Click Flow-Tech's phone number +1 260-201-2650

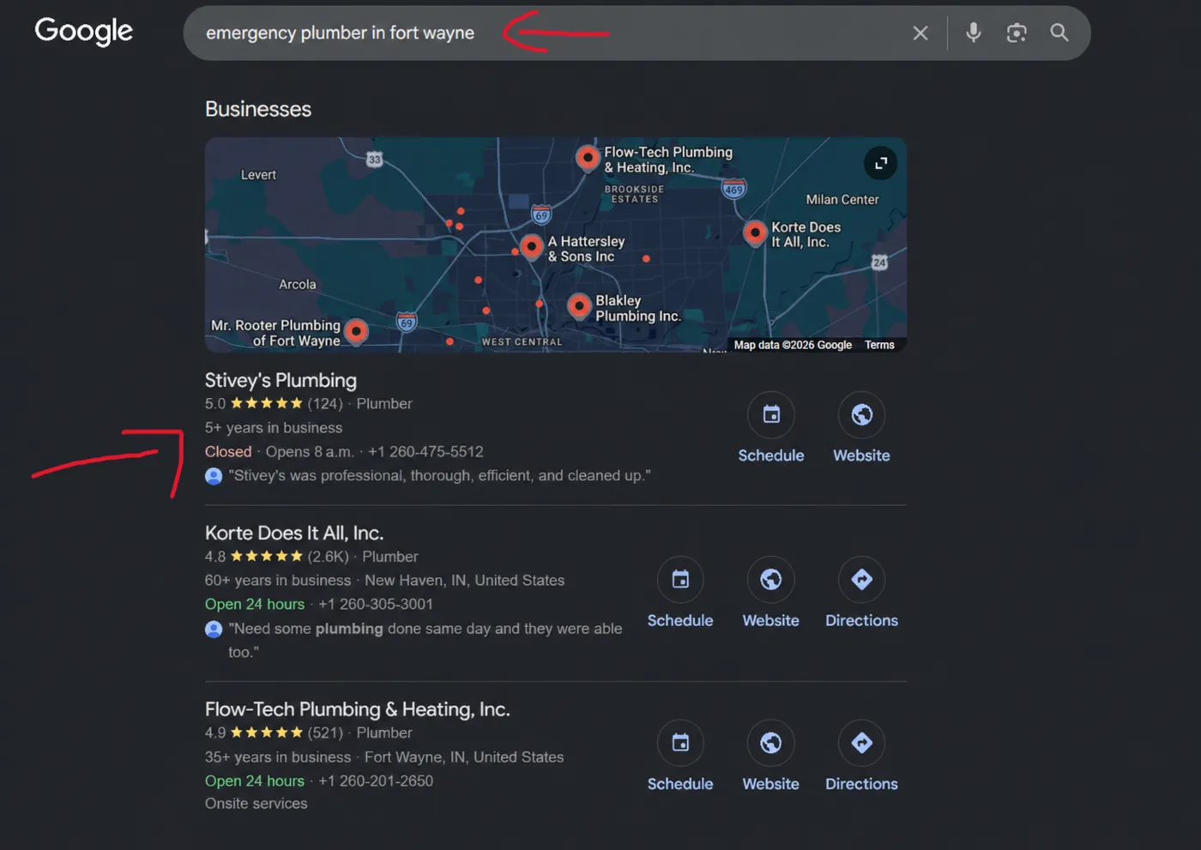click(x=376, y=781)
